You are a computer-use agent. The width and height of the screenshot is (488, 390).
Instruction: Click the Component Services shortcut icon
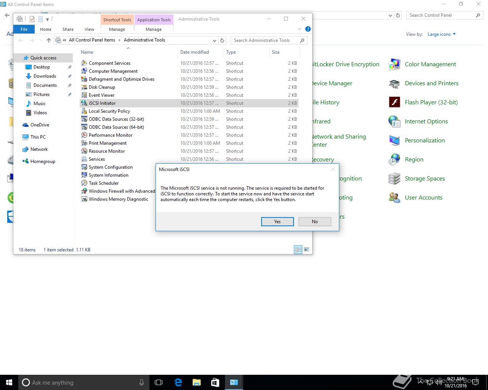[84, 63]
